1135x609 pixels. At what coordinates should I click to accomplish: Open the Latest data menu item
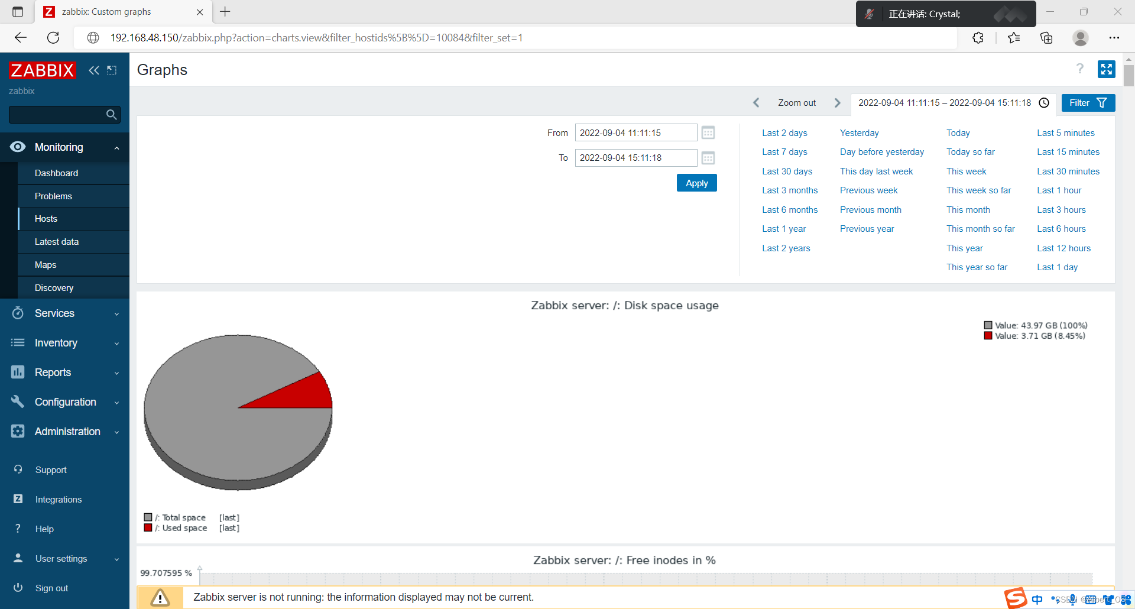click(73, 242)
